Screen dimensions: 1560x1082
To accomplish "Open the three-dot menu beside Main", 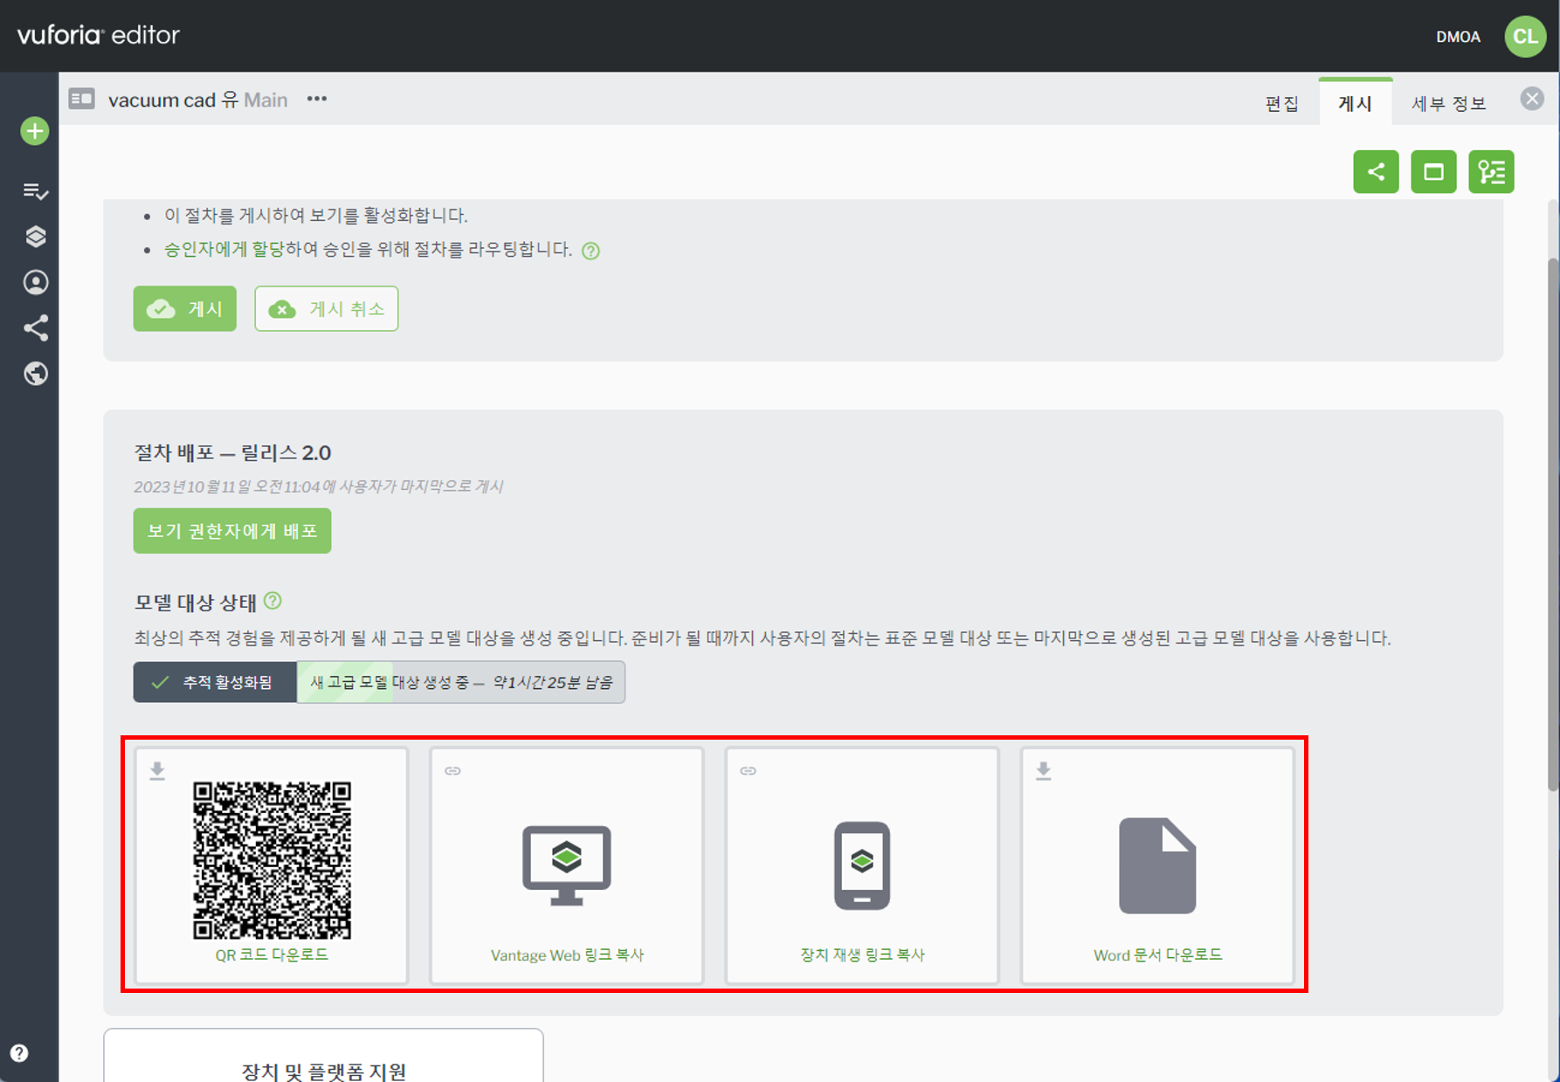I will click(317, 100).
